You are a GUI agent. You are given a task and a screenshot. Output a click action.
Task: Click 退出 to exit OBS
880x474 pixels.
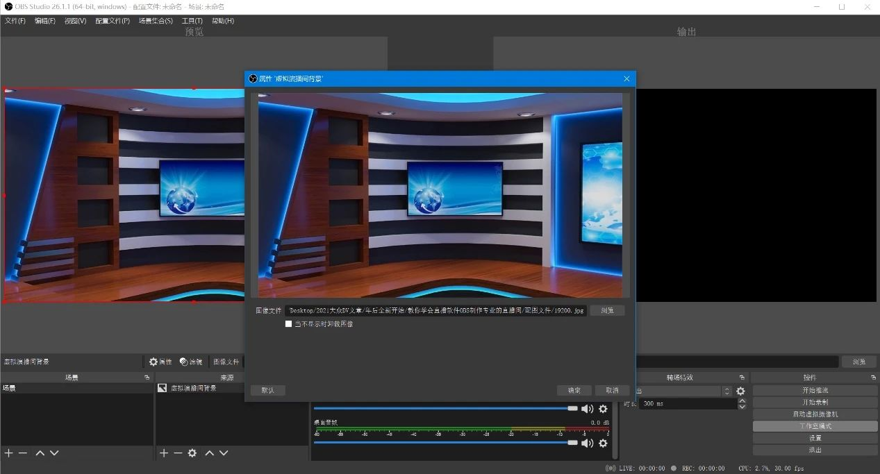click(815, 450)
